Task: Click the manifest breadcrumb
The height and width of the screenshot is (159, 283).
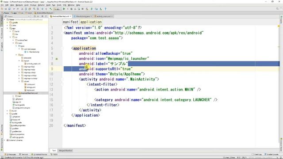Action: point(70,22)
